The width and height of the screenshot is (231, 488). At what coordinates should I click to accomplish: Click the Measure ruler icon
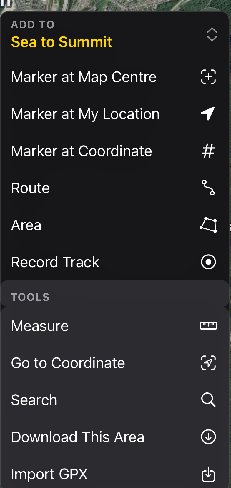pyautogui.click(x=208, y=326)
